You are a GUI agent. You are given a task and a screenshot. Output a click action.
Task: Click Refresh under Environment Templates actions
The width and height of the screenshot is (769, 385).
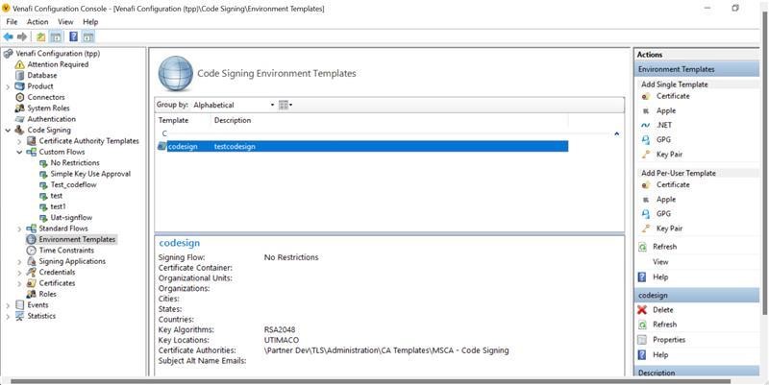664,247
